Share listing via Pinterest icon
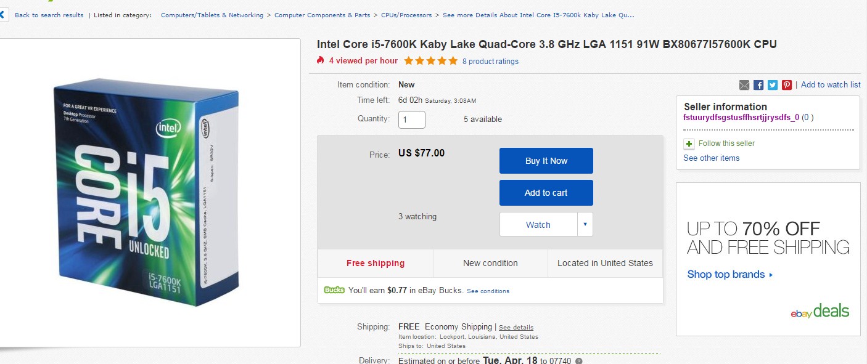867x364 pixels. click(x=787, y=85)
